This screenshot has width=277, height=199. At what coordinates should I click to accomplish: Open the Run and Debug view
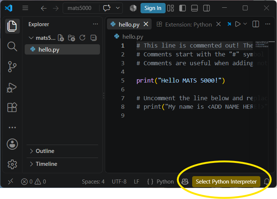(12, 88)
